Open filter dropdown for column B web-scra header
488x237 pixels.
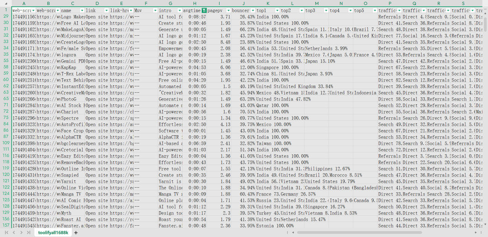[57, 10]
